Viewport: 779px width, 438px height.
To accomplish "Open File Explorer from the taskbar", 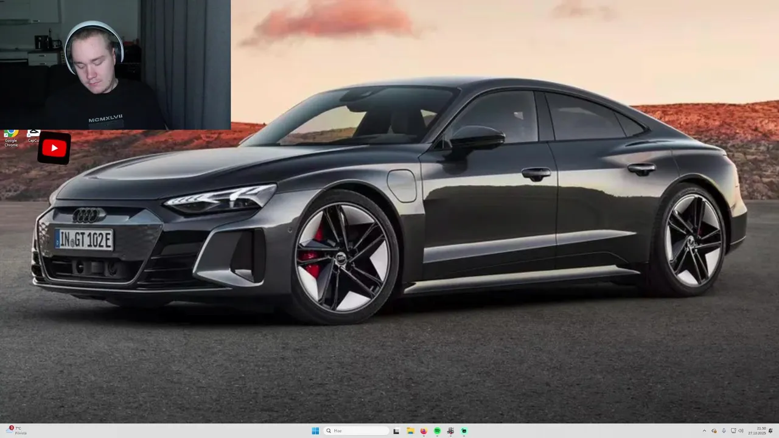I will (x=410, y=431).
